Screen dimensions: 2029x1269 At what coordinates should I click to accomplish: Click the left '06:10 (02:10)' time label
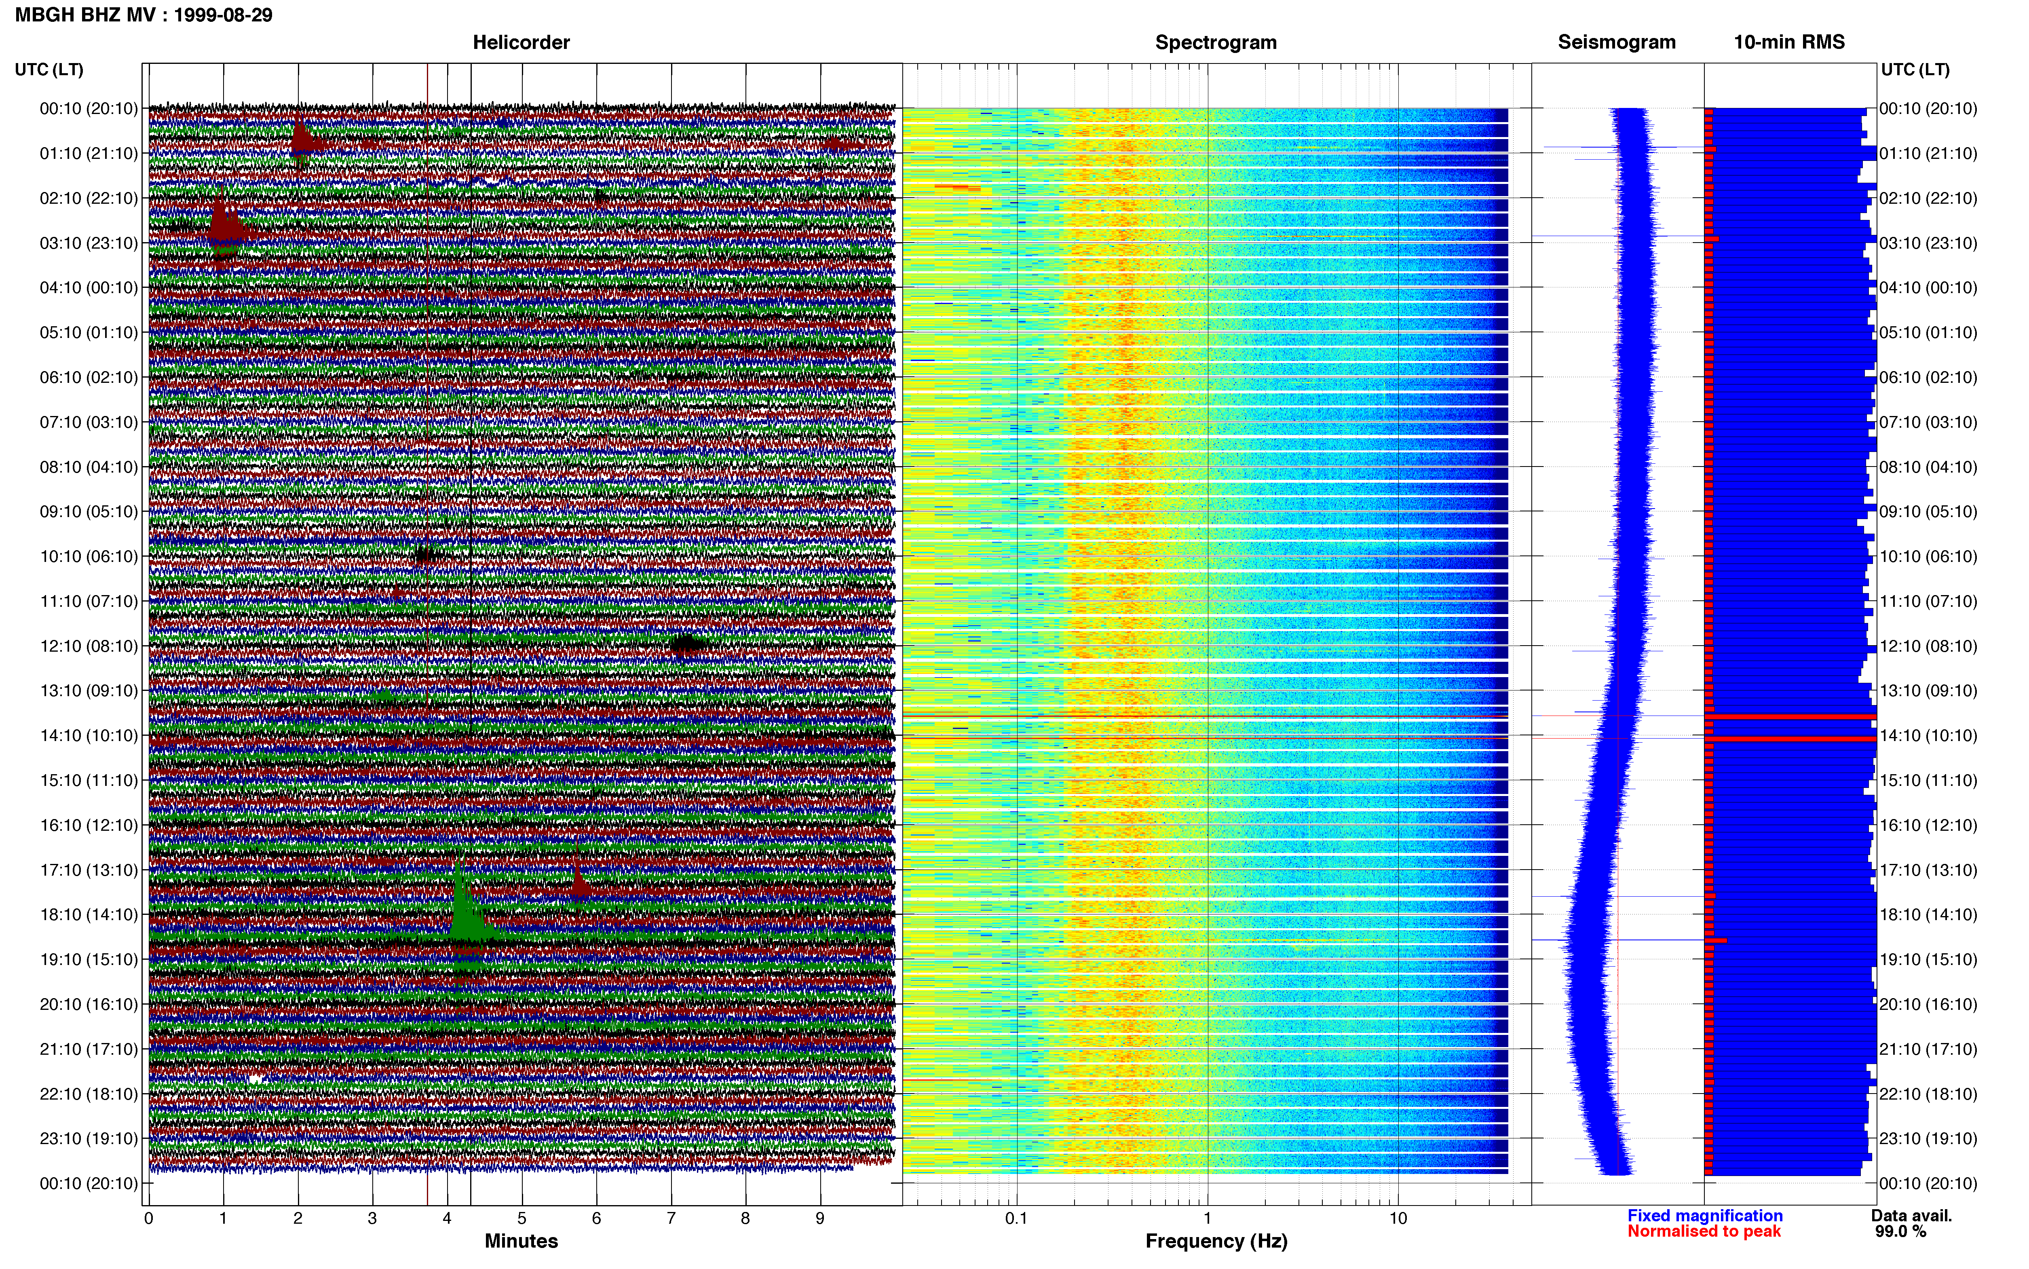coord(89,378)
